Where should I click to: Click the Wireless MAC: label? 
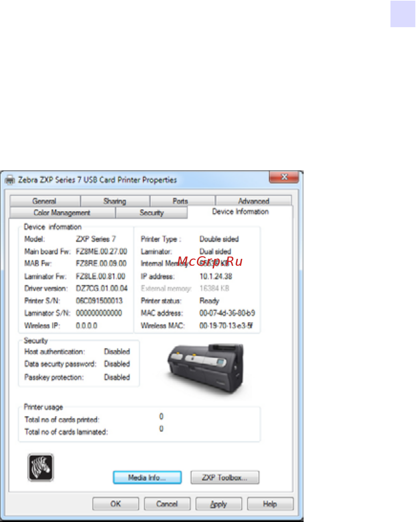point(163,325)
